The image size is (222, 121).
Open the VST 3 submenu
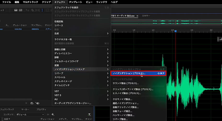(81, 95)
